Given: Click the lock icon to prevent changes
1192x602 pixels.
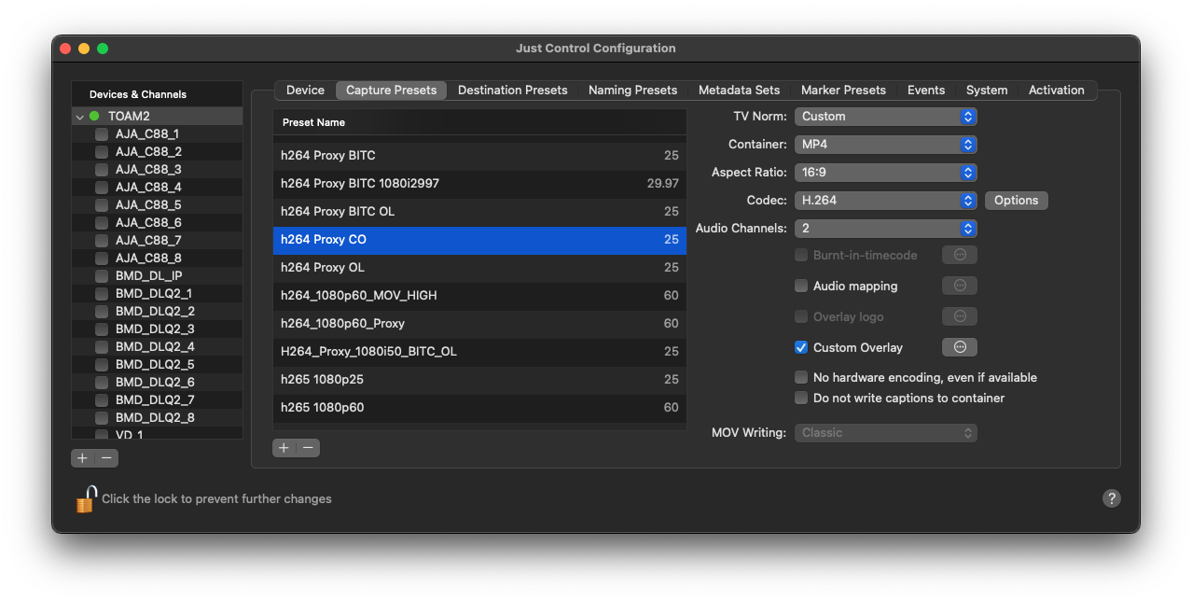Looking at the screenshot, I should click(x=86, y=499).
